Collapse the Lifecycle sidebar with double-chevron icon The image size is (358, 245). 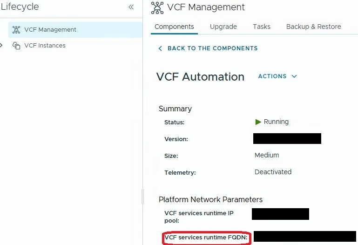click(131, 7)
